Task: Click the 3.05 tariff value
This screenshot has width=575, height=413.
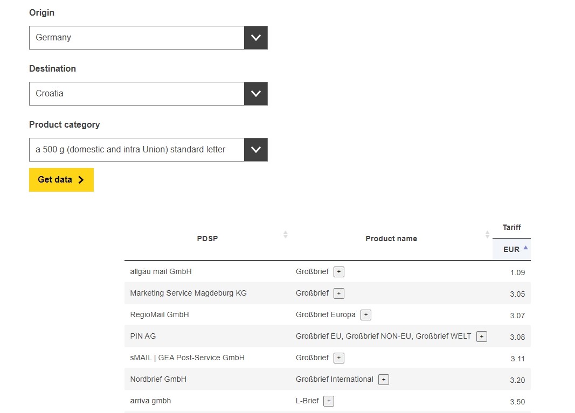Action: [517, 294]
